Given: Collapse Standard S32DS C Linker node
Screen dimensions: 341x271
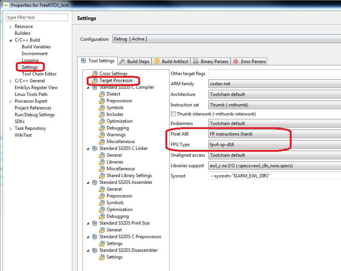Looking at the screenshot, I should [88, 149].
